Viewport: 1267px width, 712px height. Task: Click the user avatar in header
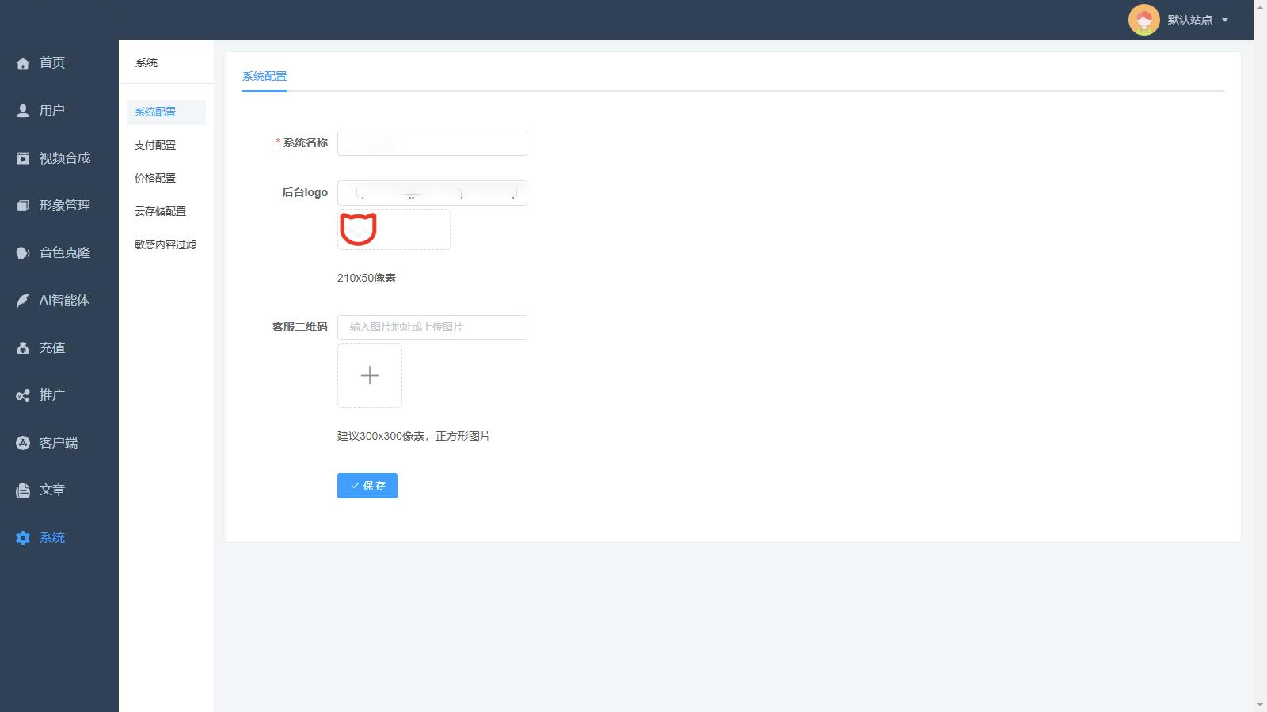click(x=1143, y=20)
